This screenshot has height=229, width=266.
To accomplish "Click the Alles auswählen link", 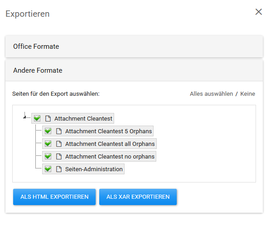I will (211, 94).
